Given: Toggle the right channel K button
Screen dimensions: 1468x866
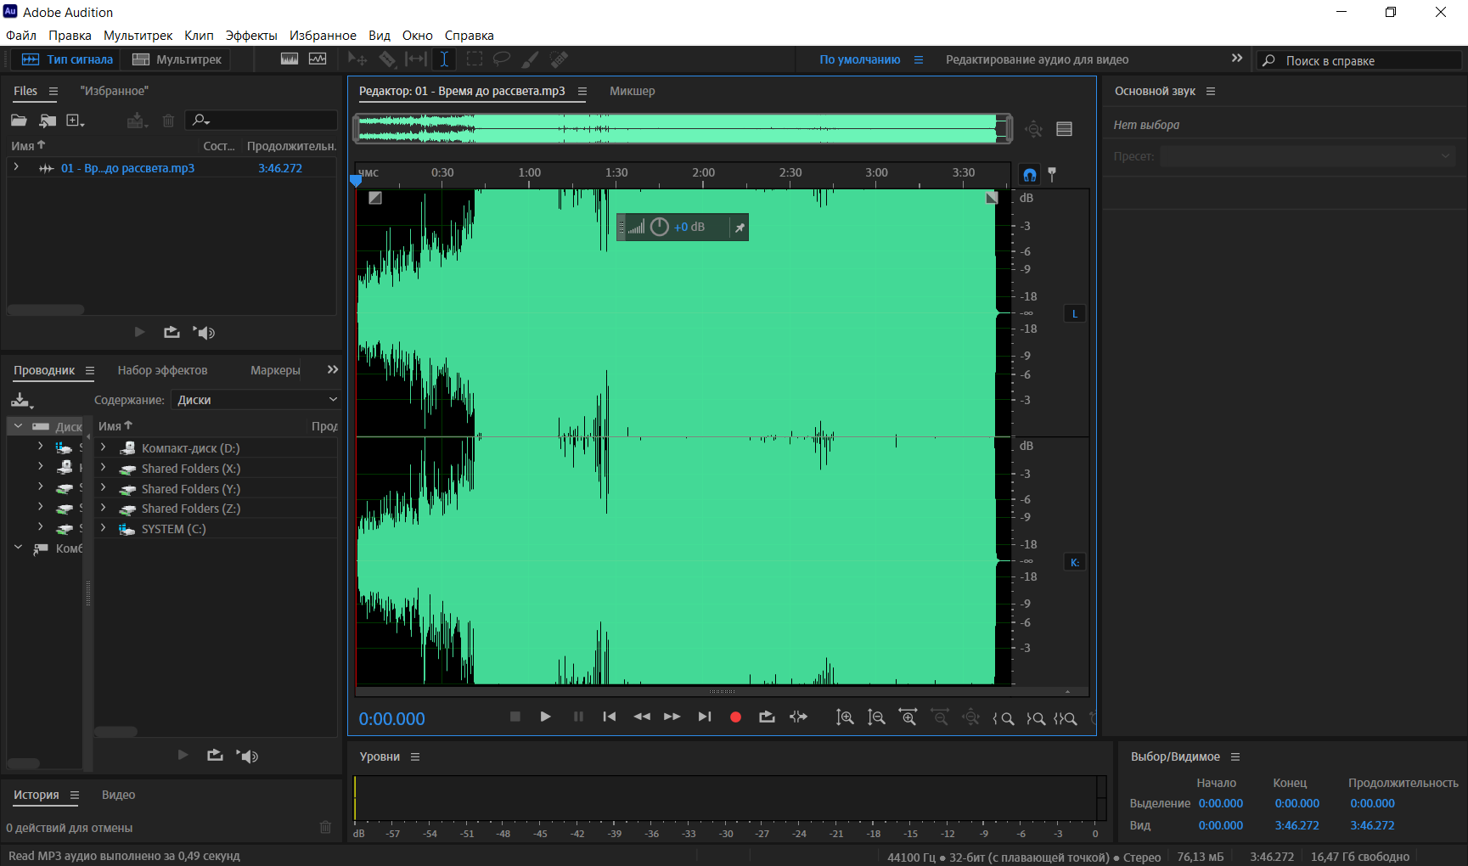Looking at the screenshot, I should click(1074, 563).
